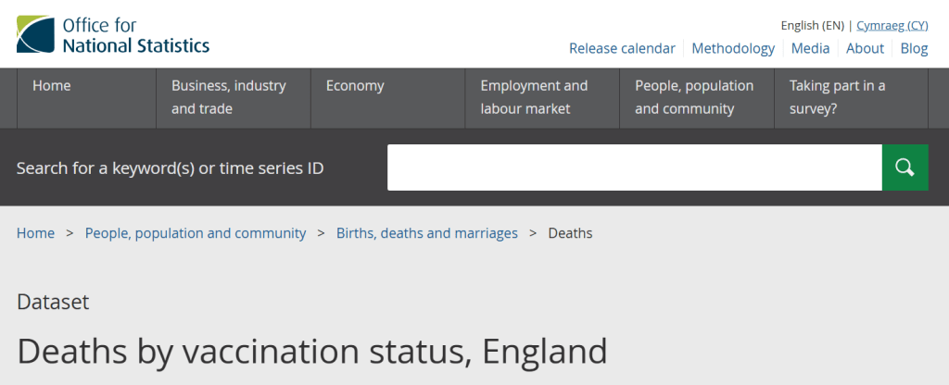Image resolution: width=949 pixels, height=385 pixels.
Task: Click the Deaths by vaccination status heading
Action: 312,352
